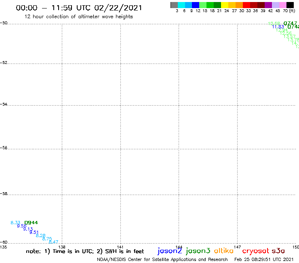Click the green 'jason3' satellite legend label
Viewport: 299px width, 263px height.
pyautogui.click(x=198, y=251)
